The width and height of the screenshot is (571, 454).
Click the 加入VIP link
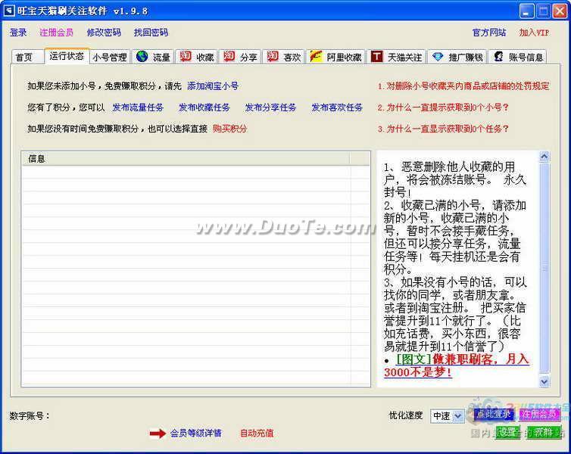(x=534, y=33)
